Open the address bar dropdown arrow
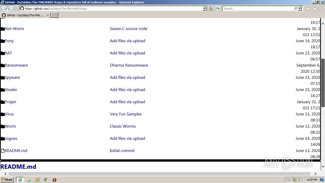 click(x=205, y=8)
